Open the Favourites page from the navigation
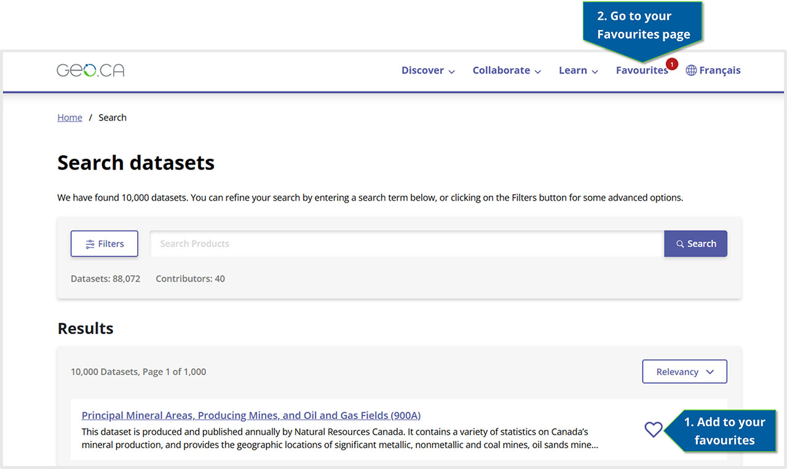 (642, 70)
